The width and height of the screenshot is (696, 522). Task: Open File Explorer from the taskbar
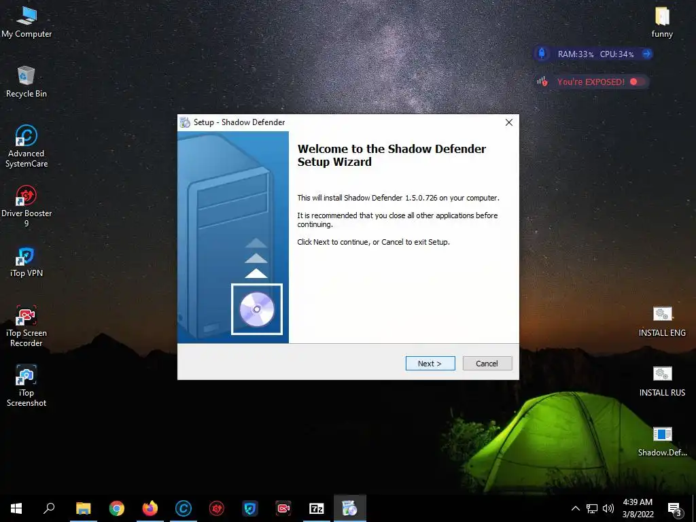83,508
